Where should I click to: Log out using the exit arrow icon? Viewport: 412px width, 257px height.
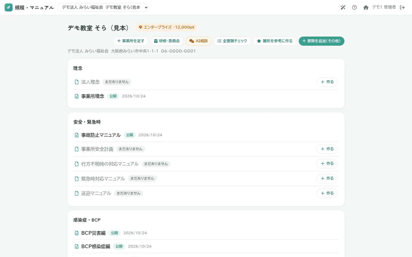pos(402,7)
